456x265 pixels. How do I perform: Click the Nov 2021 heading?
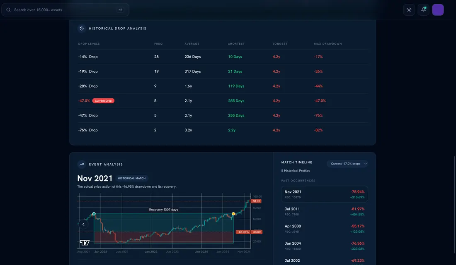(95, 178)
